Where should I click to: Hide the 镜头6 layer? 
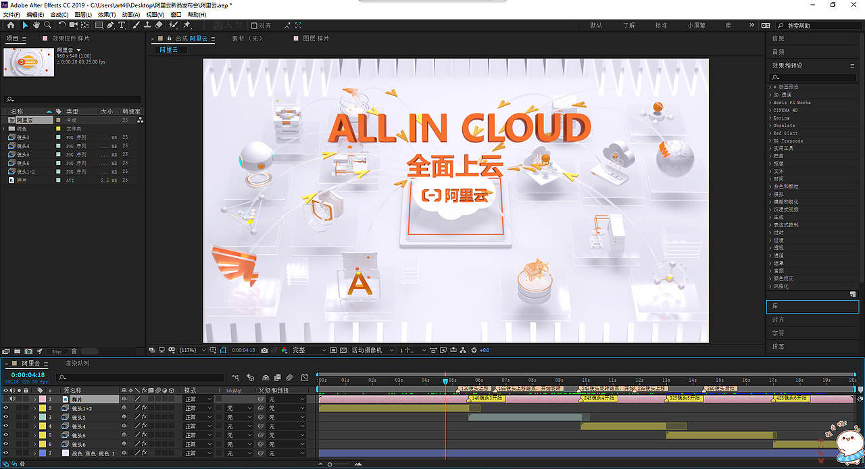(x=5, y=444)
